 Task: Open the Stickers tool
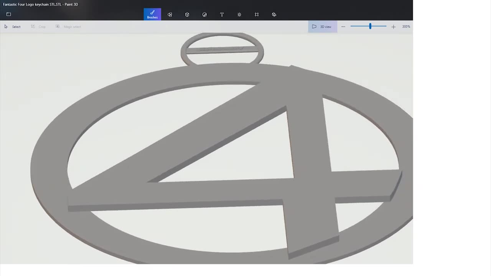click(204, 15)
